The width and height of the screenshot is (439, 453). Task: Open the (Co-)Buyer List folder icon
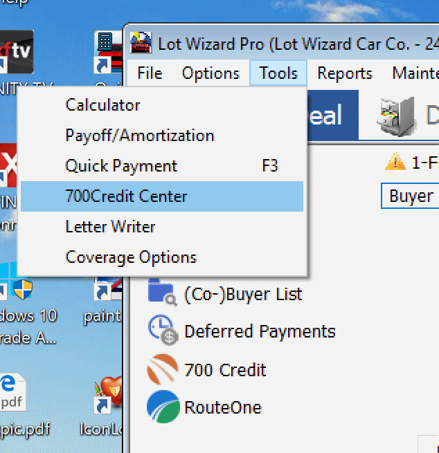tap(163, 293)
